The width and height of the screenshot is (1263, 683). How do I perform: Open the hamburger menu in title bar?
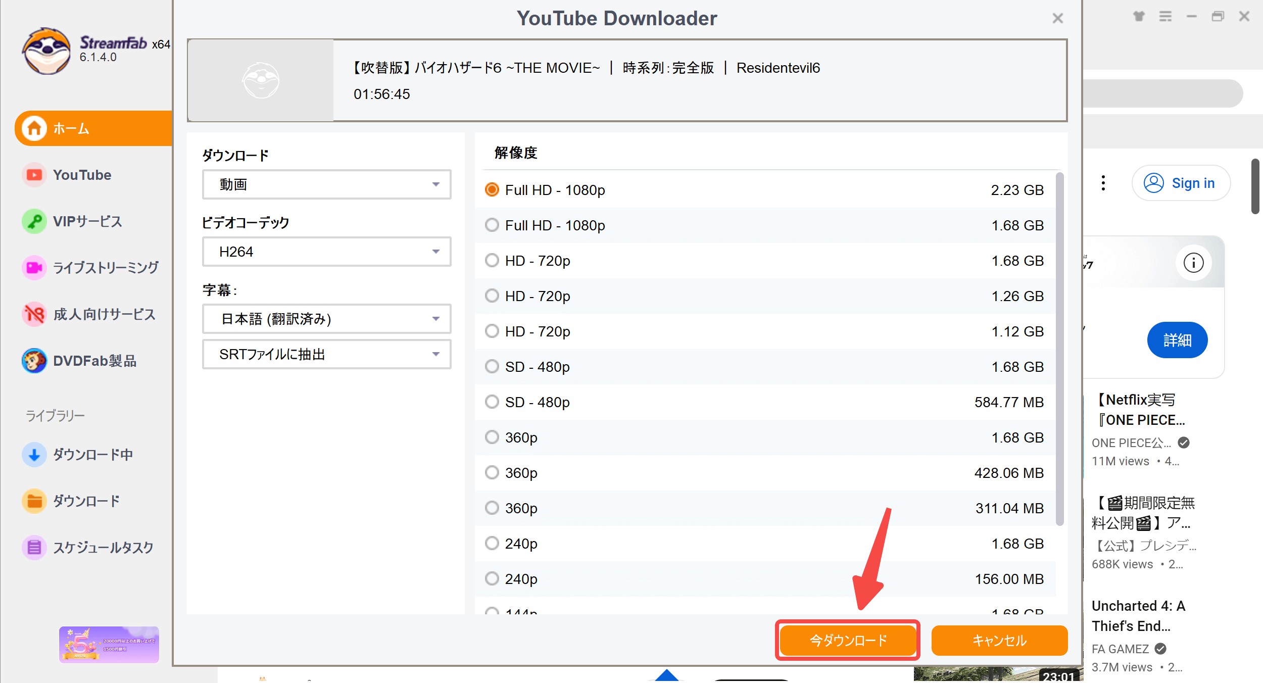[1165, 17]
